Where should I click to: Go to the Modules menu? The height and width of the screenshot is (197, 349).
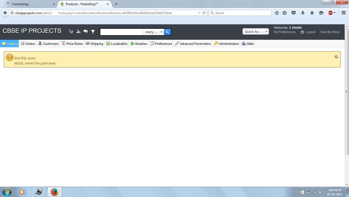(x=139, y=44)
